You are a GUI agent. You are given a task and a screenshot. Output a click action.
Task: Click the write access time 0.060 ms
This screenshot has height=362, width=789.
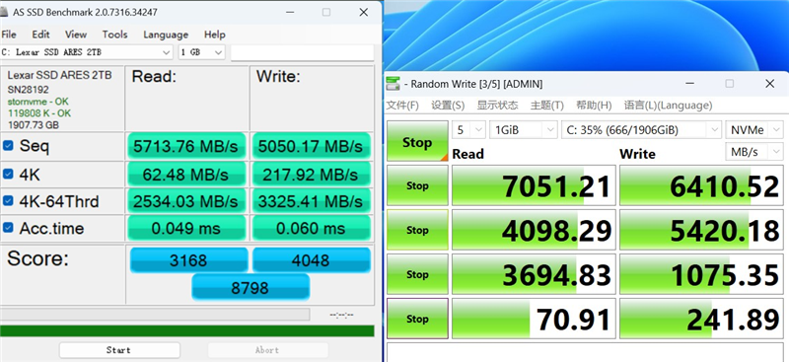click(311, 228)
